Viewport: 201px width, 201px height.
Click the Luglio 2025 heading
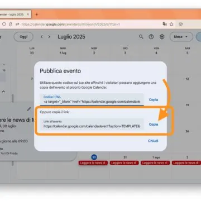[x=71, y=37]
